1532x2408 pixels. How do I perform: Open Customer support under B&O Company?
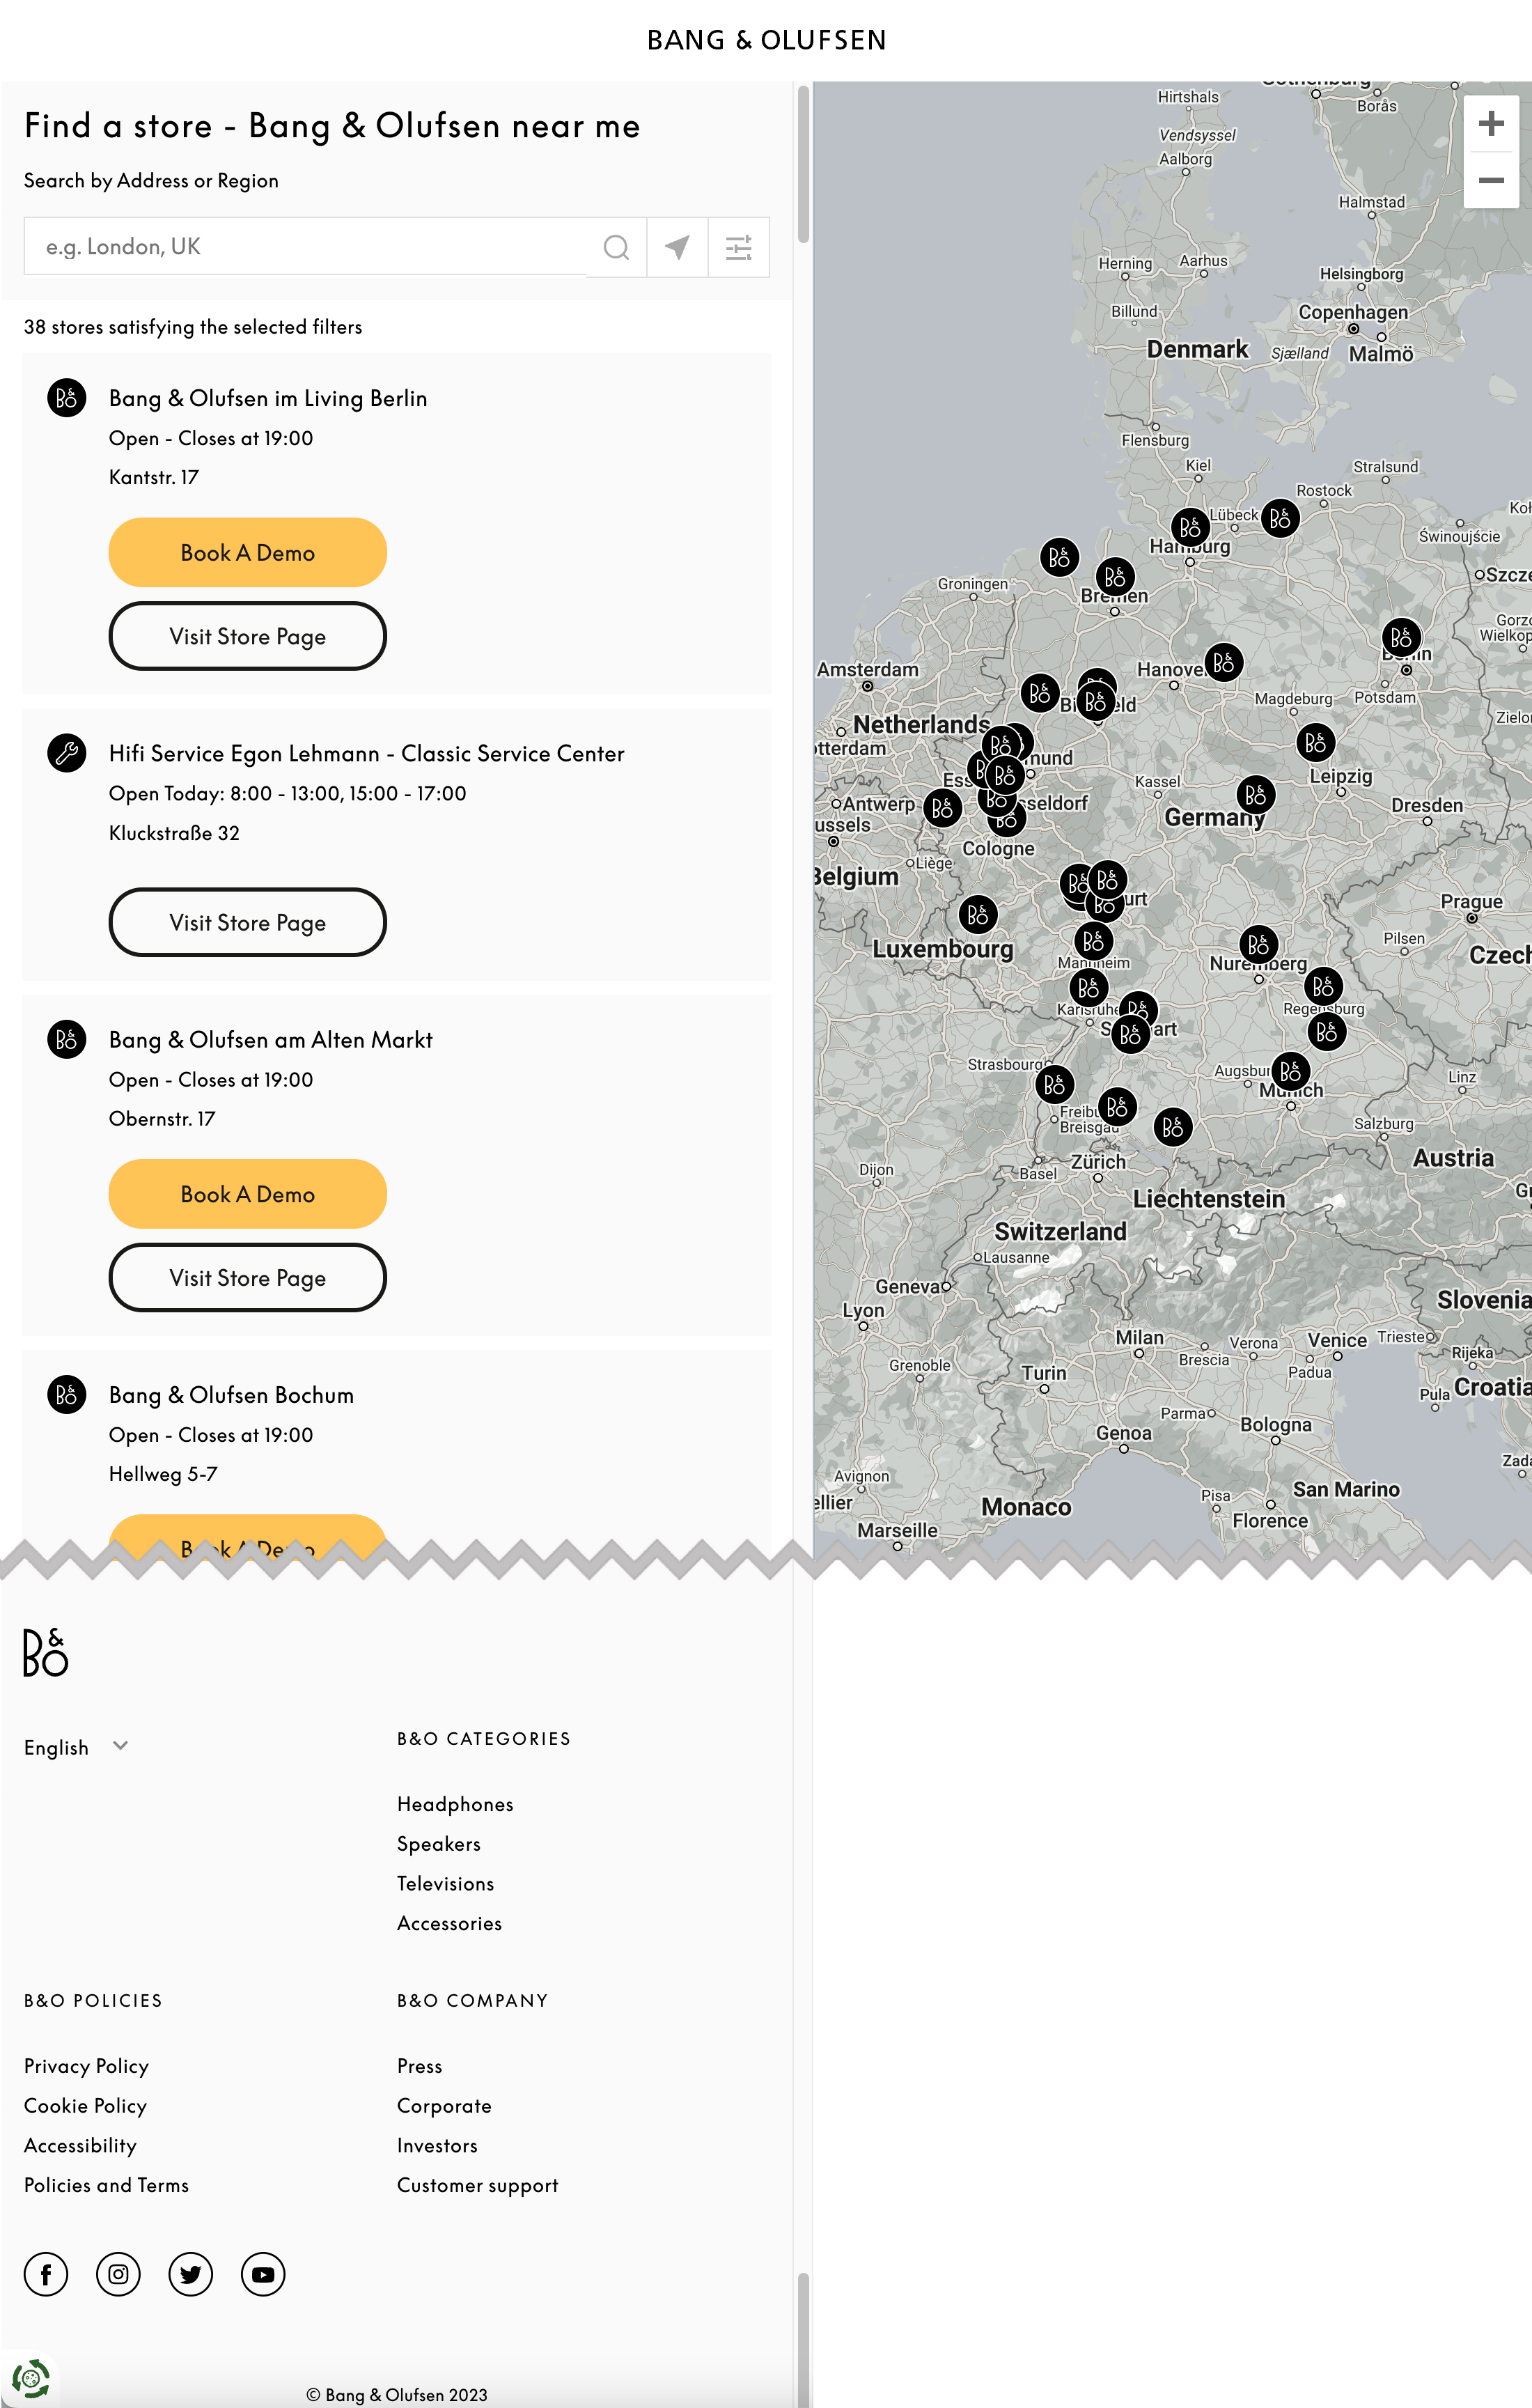point(477,2185)
